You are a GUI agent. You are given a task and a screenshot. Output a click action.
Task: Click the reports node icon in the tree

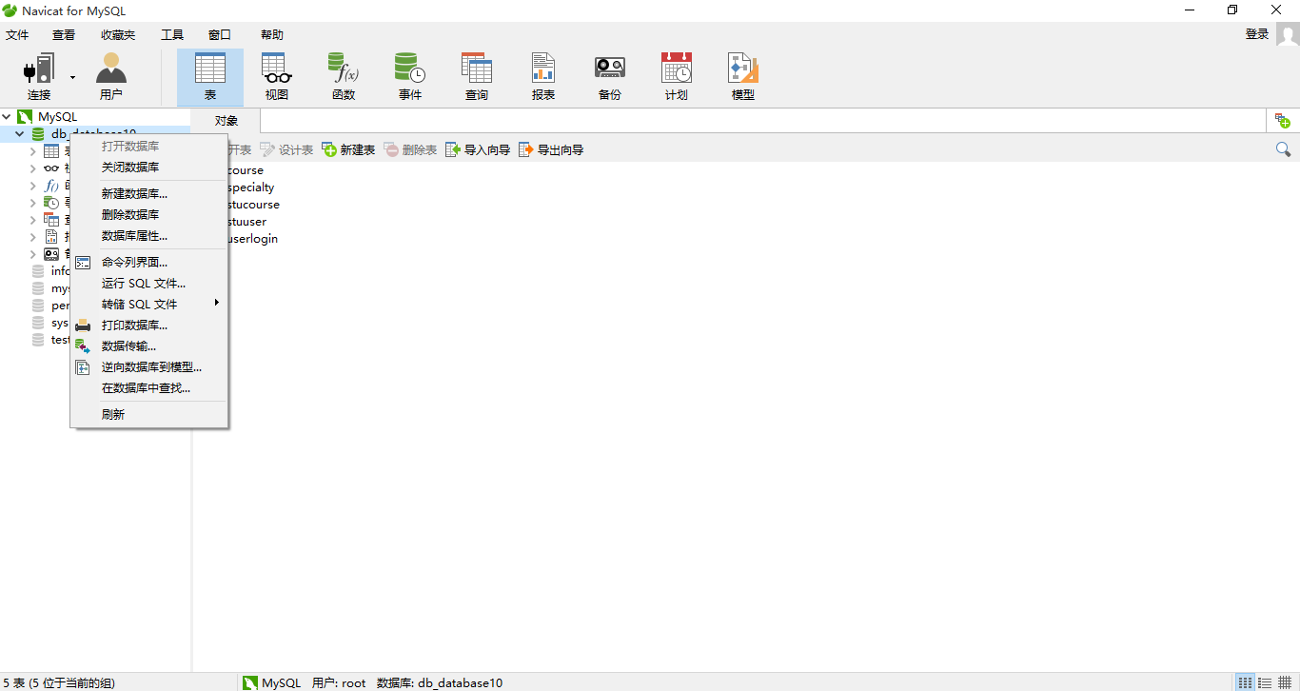(51, 237)
